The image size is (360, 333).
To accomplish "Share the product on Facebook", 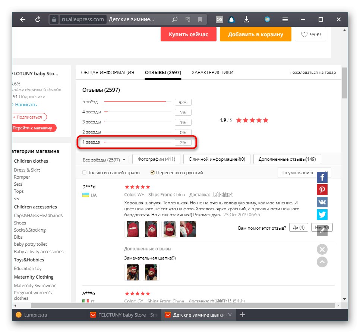I will pyautogui.click(x=322, y=177).
